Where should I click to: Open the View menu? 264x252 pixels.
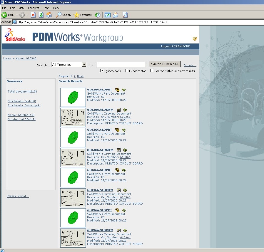(21, 8)
